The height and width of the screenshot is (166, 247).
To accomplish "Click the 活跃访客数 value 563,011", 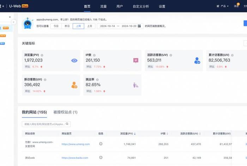I will click(x=154, y=60).
